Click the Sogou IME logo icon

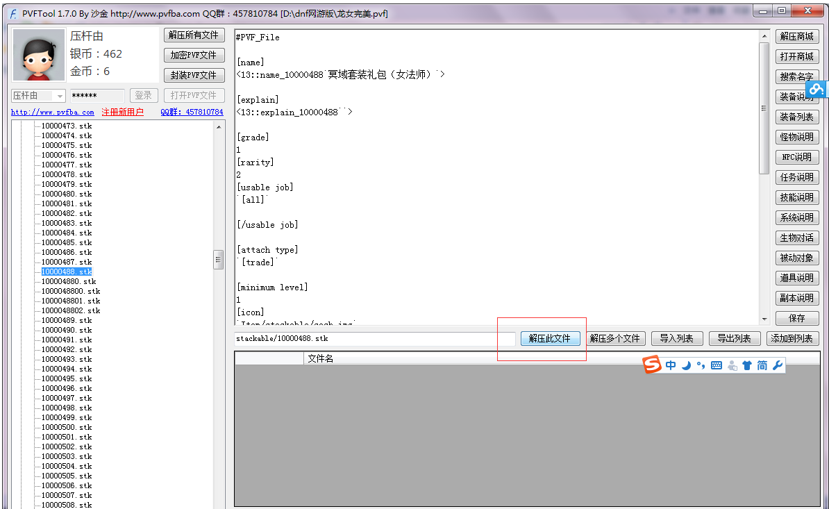651,365
